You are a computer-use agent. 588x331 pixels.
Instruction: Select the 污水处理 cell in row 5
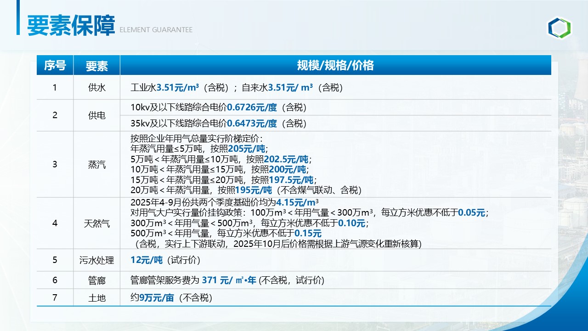(x=96, y=260)
